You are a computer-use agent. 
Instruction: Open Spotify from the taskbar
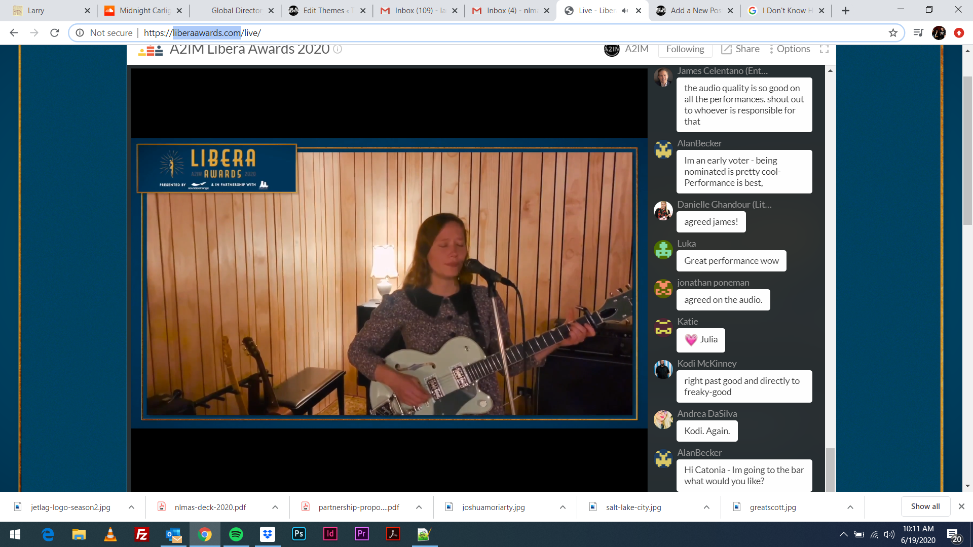coord(236,534)
